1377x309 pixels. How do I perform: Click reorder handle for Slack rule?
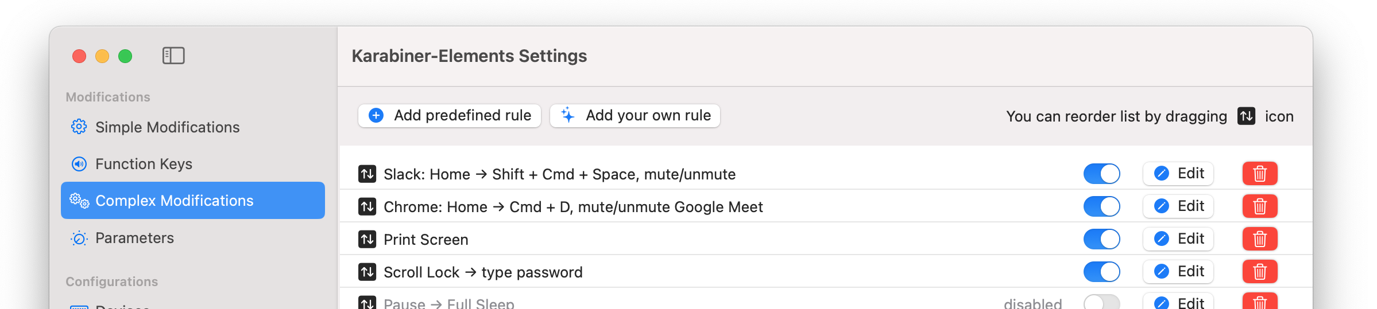pyautogui.click(x=367, y=174)
